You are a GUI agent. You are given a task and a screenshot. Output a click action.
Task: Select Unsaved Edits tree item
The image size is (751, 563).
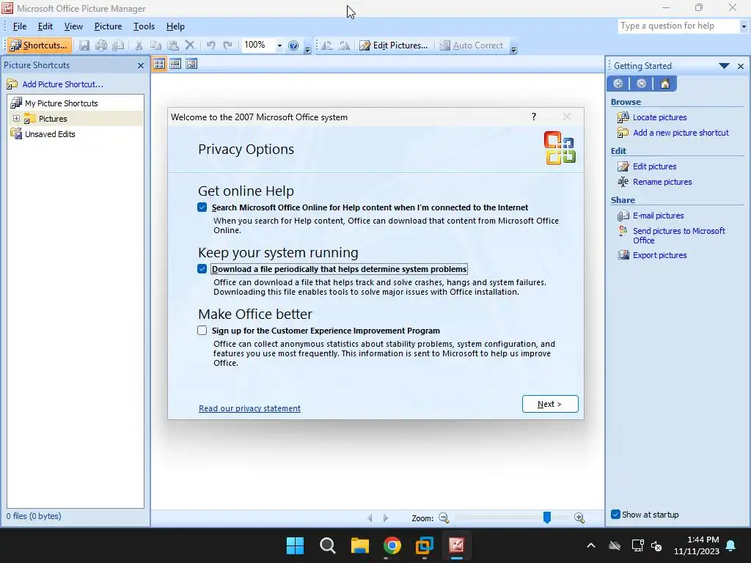[50, 134]
